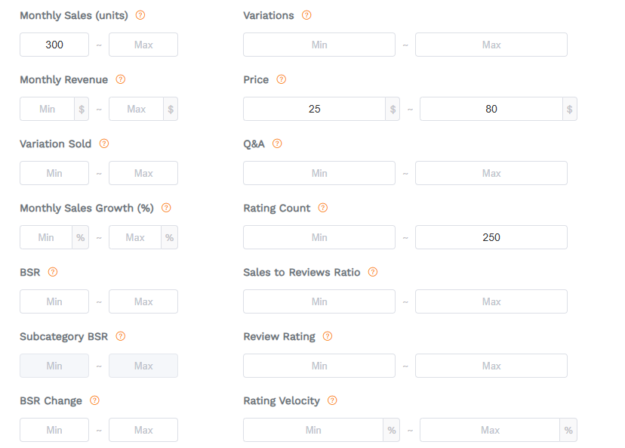Click the Rating Count help icon

click(x=322, y=208)
